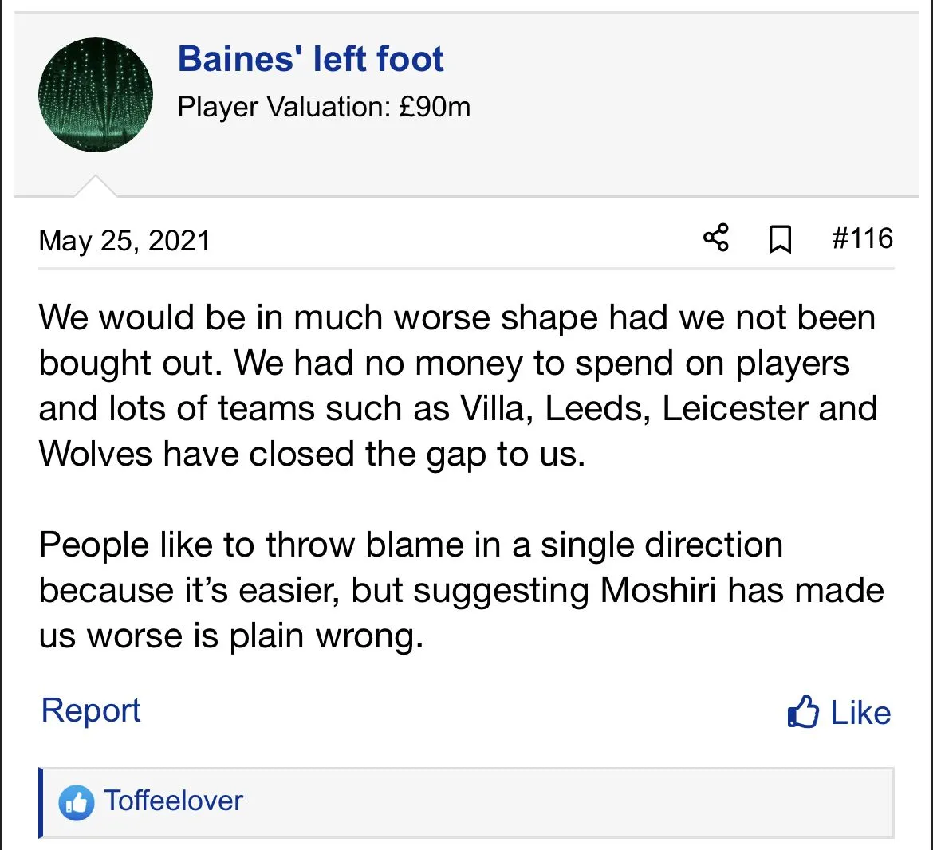The image size is (933, 850).
Task: Open the Baines' left foot profile link
Action: tap(310, 59)
